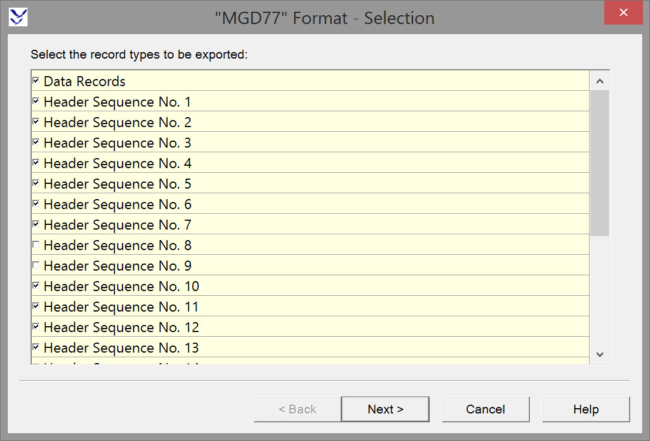The width and height of the screenshot is (650, 441).
Task: Toggle Header Sequence No. 11 checkbox
Action: tap(36, 306)
